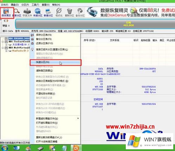The height and width of the screenshot is (151, 175).
Task: Open the 查看(V) menu
Action: pos(46,5)
